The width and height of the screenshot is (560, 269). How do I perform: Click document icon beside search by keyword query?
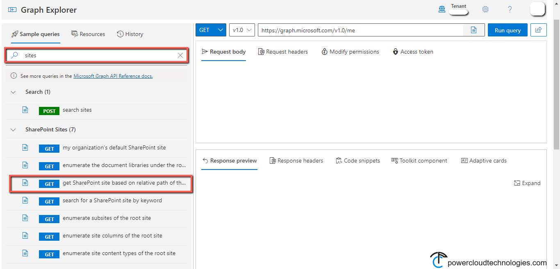[x=25, y=200]
